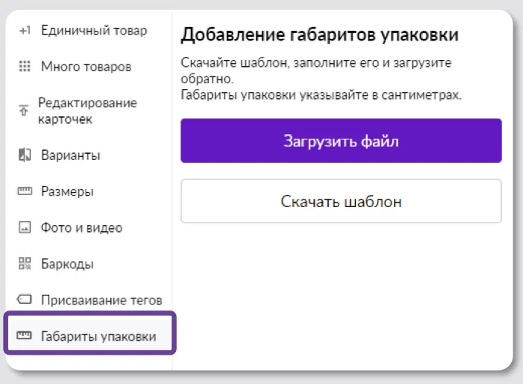Image resolution: width=523 pixels, height=384 pixels.
Task: Click the ruler icon next to Размеры
Action: [x=25, y=191]
